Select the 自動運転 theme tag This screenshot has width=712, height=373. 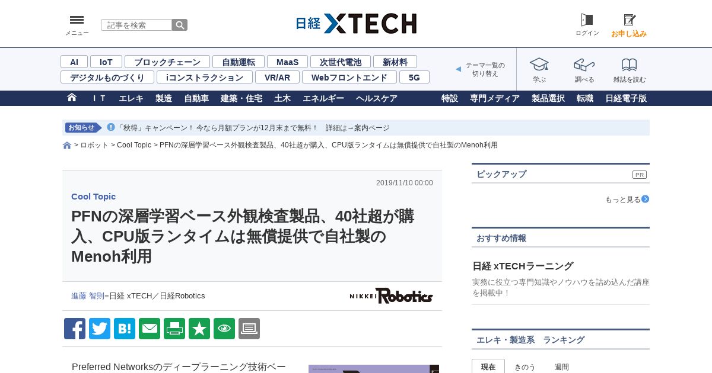click(x=239, y=62)
